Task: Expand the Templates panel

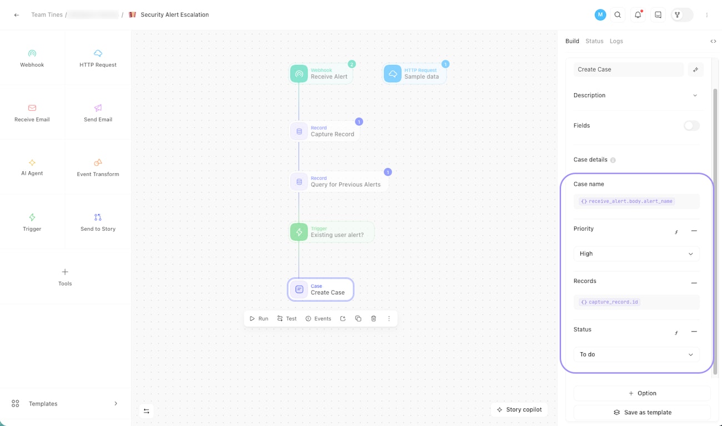Action: [65, 404]
